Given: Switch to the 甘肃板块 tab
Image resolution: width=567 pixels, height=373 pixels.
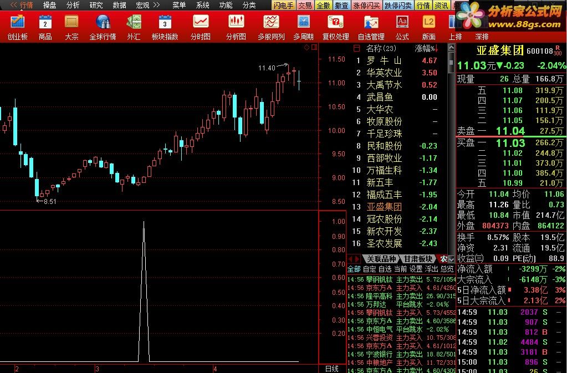Looking at the screenshot, I should click(418, 259).
